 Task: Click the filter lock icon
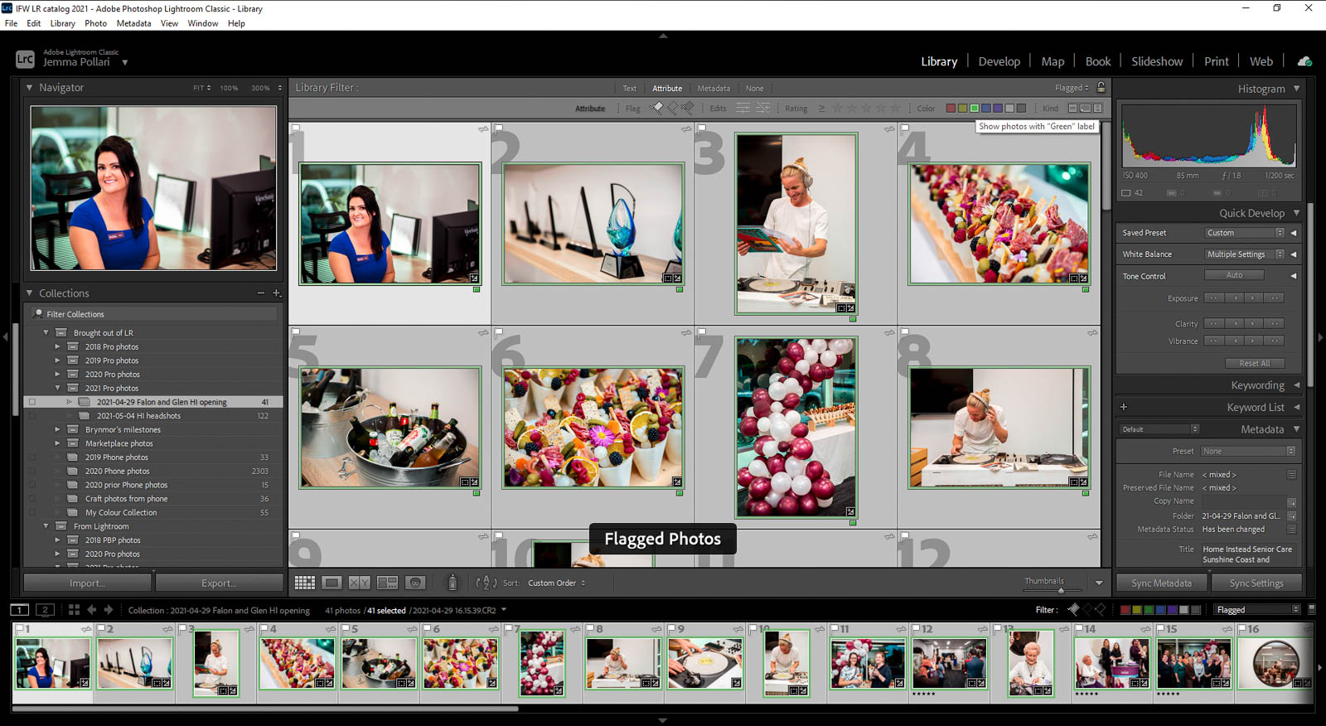click(1101, 88)
